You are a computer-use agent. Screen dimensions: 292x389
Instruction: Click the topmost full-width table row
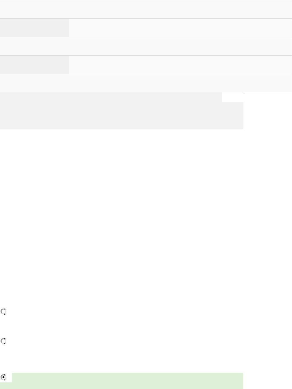(x=146, y=9)
